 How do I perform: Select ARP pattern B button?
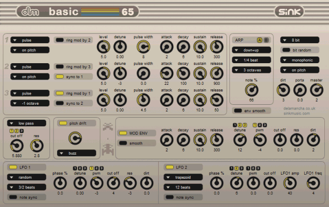tap(266, 40)
